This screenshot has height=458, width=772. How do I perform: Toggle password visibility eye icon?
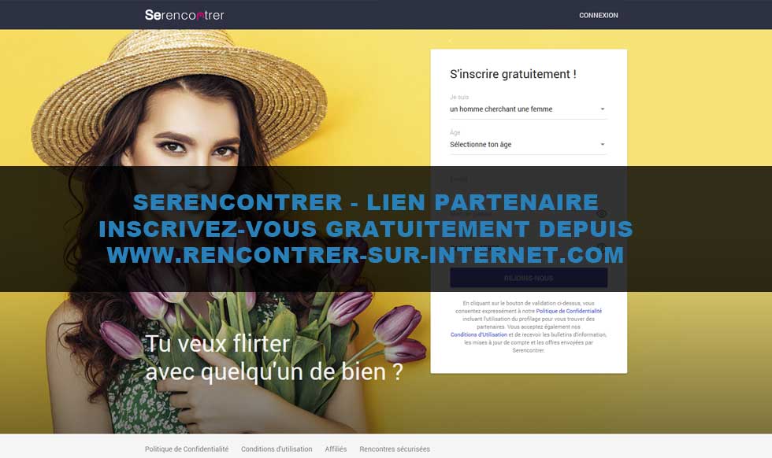click(x=601, y=214)
